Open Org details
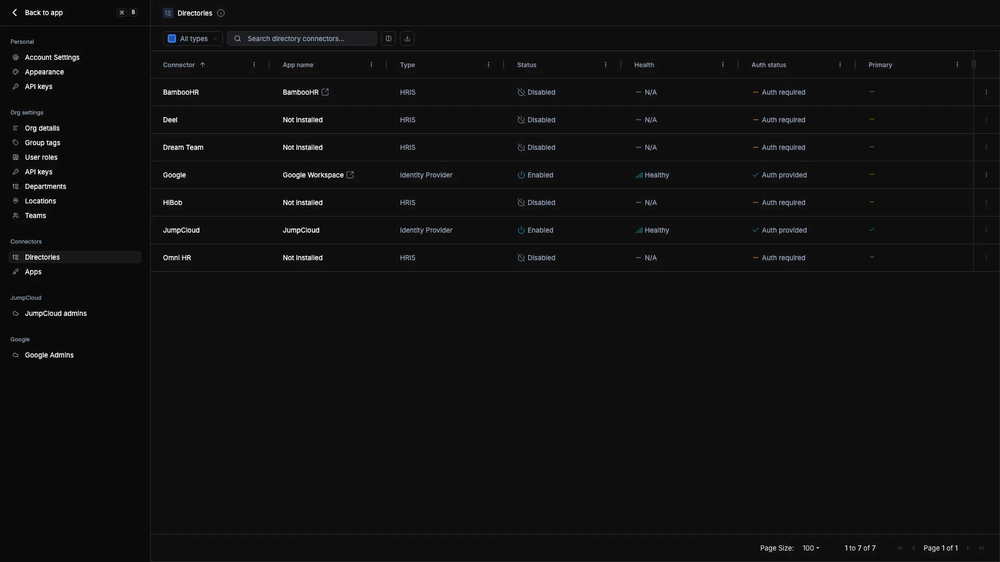The height and width of the screenshot is (562, 1000). [x=75, y=128]
